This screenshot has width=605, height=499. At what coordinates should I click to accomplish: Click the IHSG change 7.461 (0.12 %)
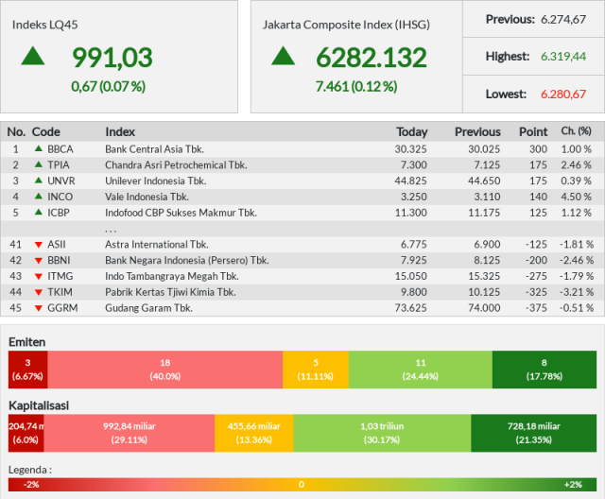coord(356,86)
